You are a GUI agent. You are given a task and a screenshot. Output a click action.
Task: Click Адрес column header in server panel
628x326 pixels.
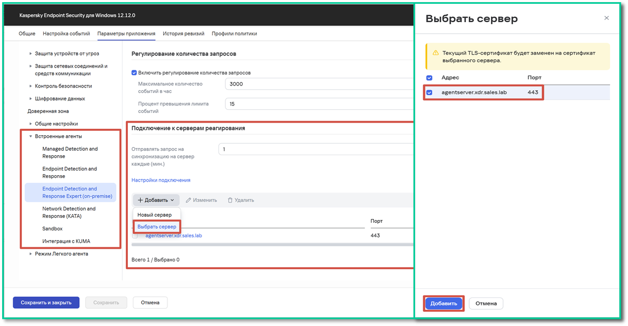point(450,77)
